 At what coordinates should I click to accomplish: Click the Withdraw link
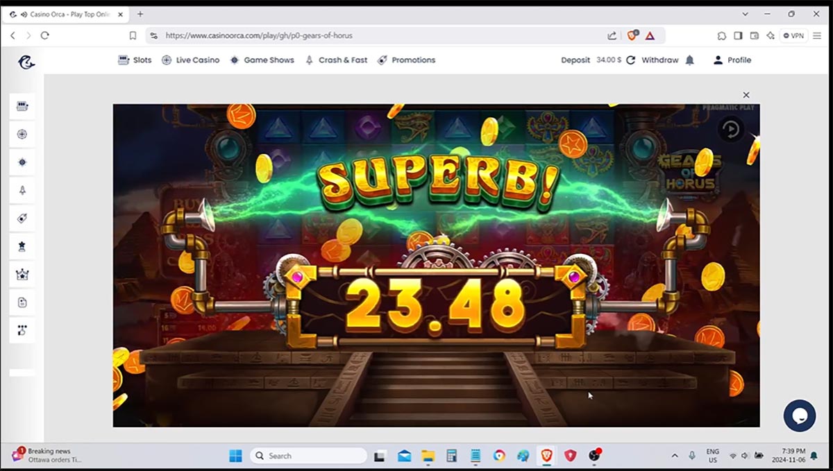[x=659, y=60]
